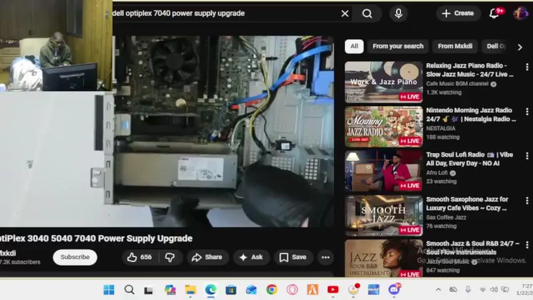Open options for Trap Soul Lofi Radio
The width and height of the screenshot is (533, 300).
coord(527,156)
